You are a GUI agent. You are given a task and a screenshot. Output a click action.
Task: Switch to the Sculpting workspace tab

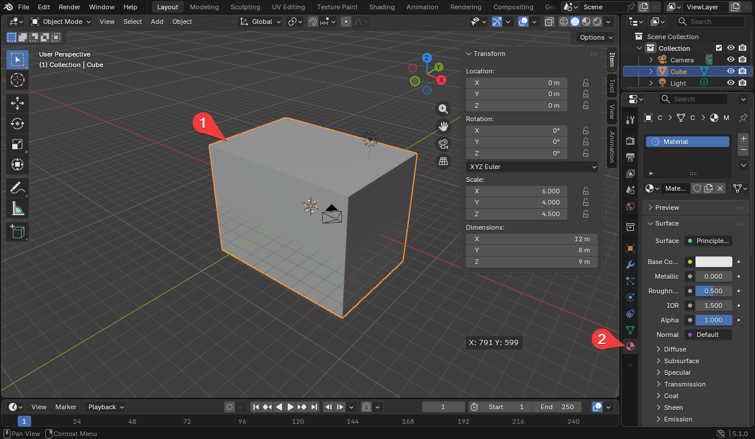pos(245,7)
